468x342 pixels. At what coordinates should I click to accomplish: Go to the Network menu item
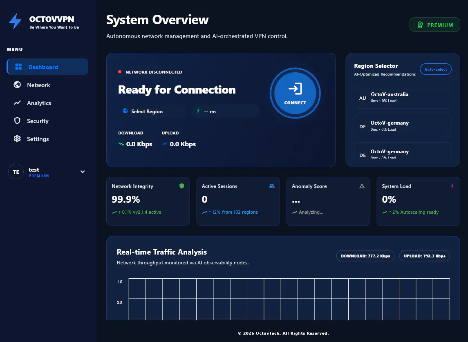[47, 85]
